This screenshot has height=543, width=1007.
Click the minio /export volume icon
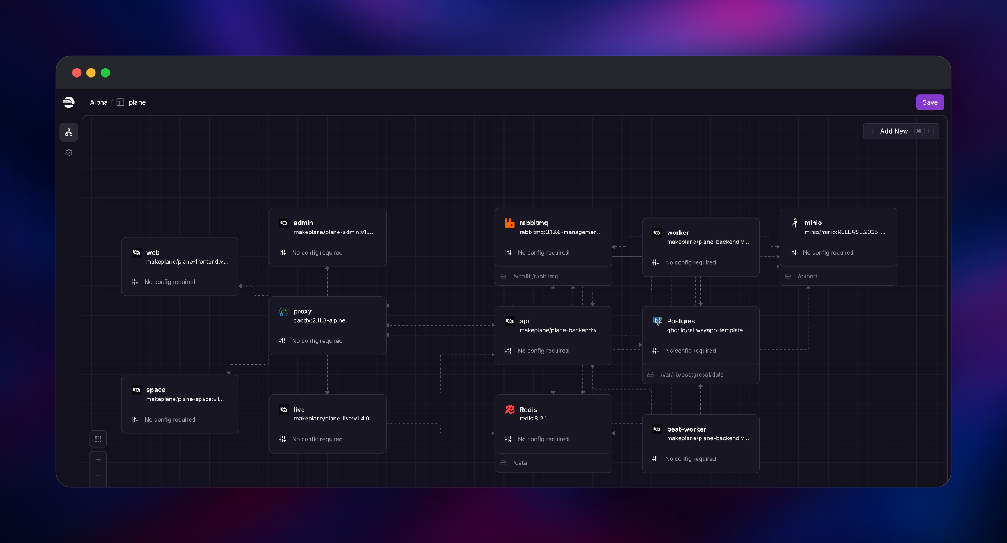pos(788,277)
